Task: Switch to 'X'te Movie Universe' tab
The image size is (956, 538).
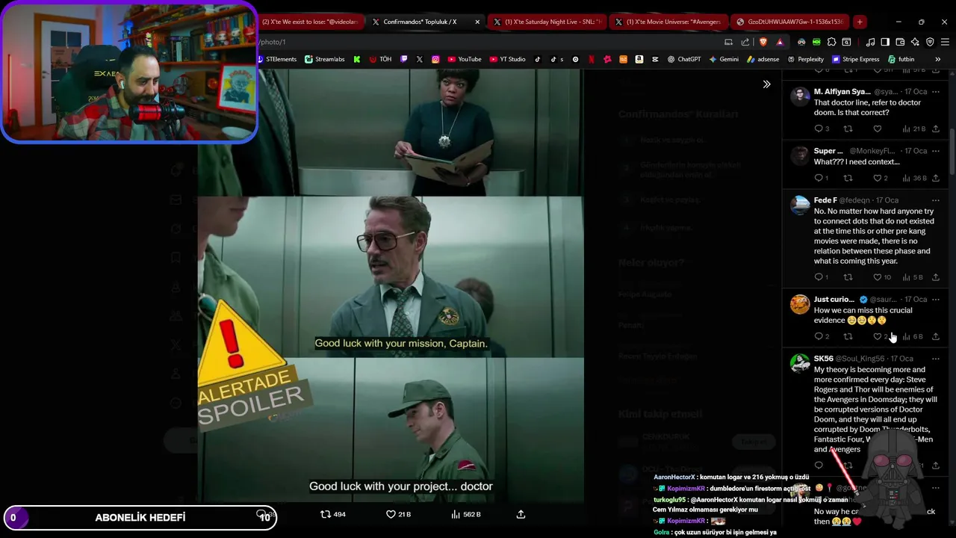Action: [x=668, y=22]
